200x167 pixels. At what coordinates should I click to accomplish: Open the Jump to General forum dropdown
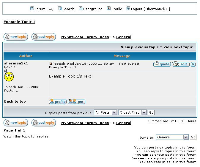point(172,137)
